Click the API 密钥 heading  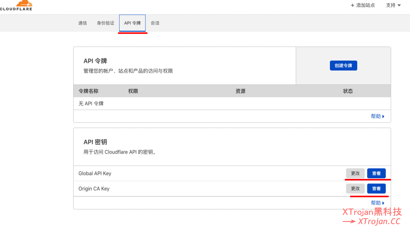pyautogui.click(x=95, y=142)
